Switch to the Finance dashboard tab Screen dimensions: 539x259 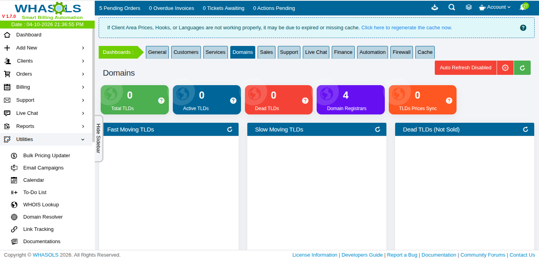pos(343,52)
